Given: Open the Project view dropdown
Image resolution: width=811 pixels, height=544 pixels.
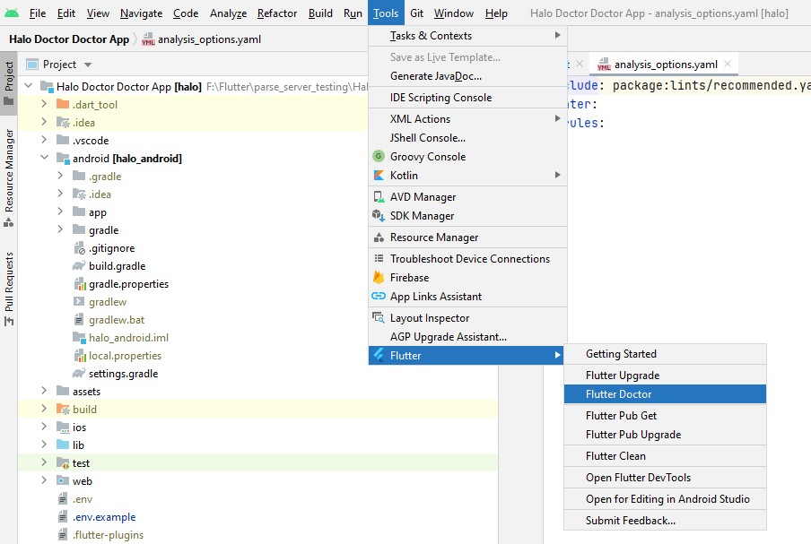Looking at the screenshot, I should pyautogui.click(x=88, y=65).
